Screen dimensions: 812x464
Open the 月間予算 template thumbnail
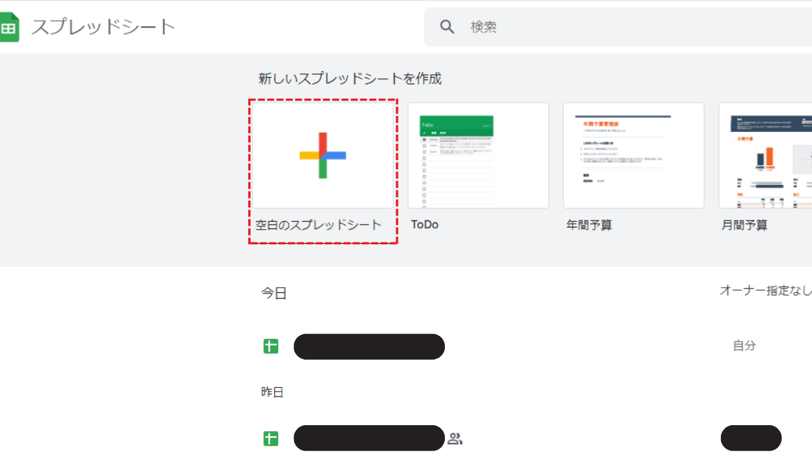(766, 155)
